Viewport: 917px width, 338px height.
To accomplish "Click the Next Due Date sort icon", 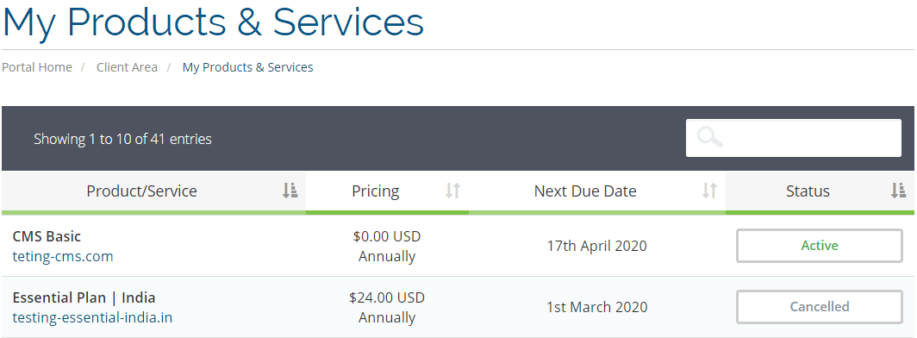I will (x=709, y=191).
